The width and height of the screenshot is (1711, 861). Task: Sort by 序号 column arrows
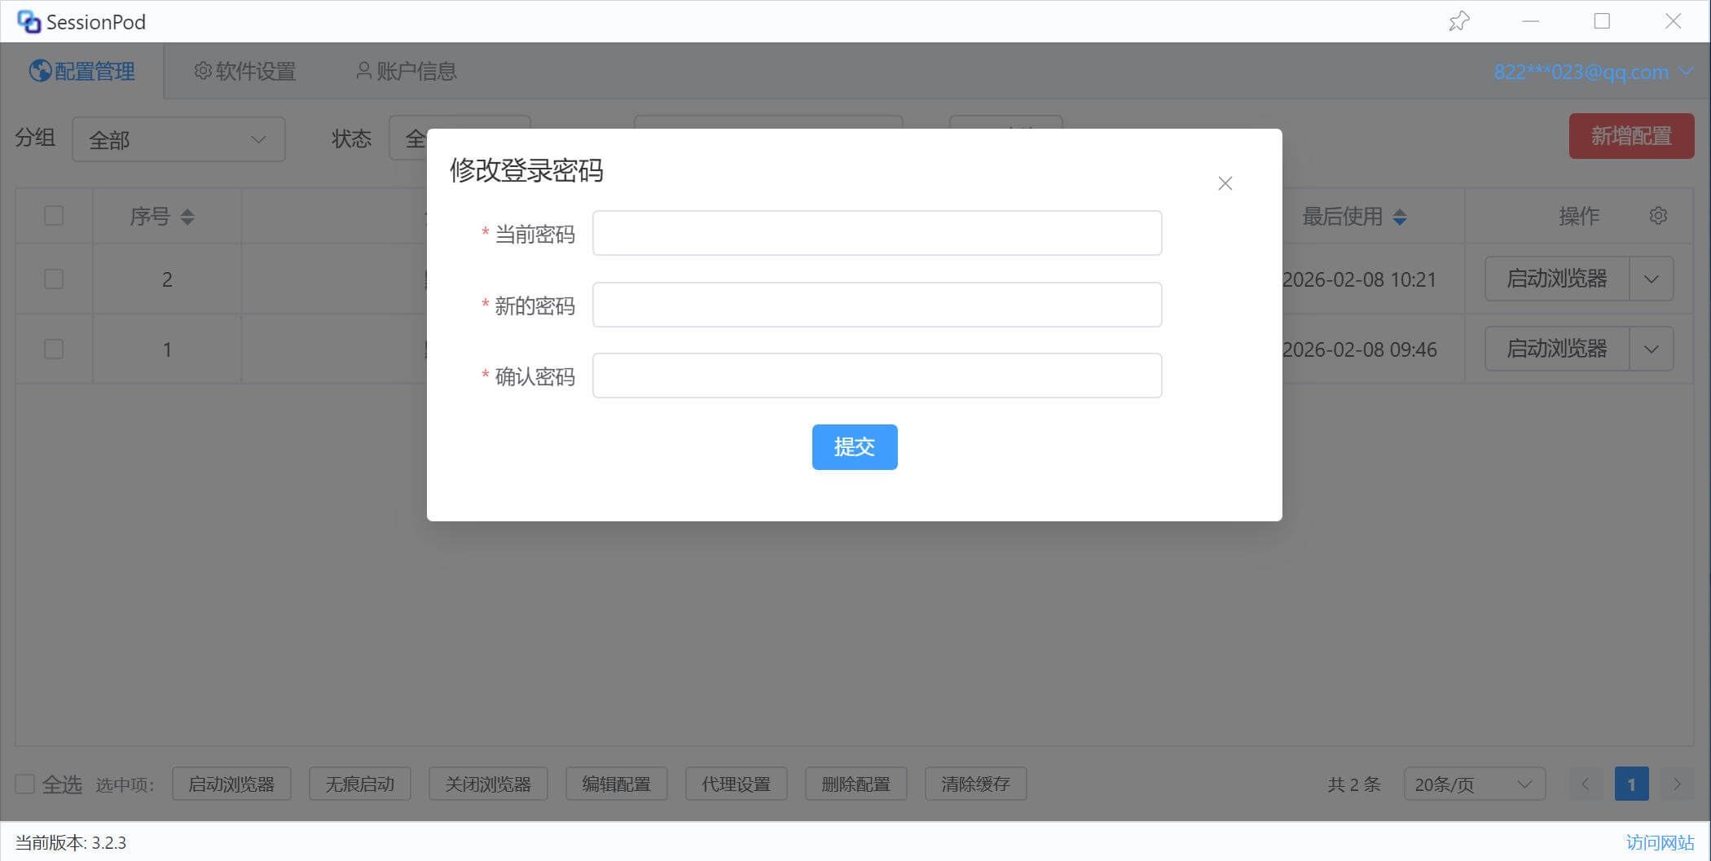tap(187, 217)
